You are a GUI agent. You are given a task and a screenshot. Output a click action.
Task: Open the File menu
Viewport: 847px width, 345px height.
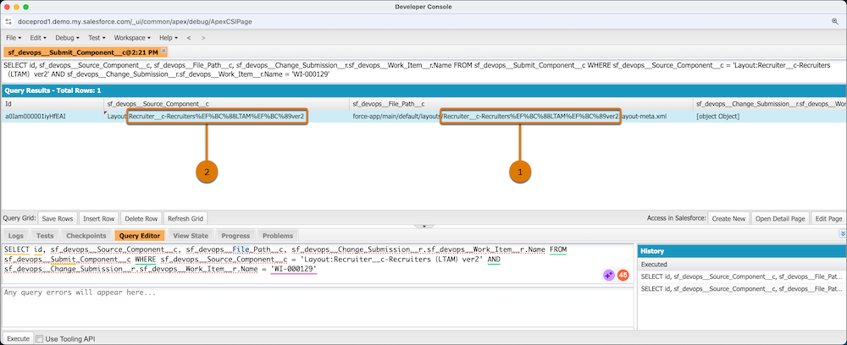click(x=14, y=38)
